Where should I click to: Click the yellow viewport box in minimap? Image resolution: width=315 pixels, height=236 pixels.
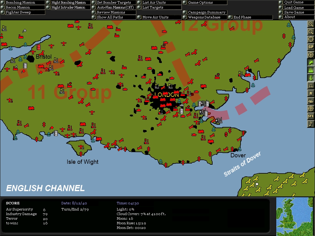coord(290,226)
